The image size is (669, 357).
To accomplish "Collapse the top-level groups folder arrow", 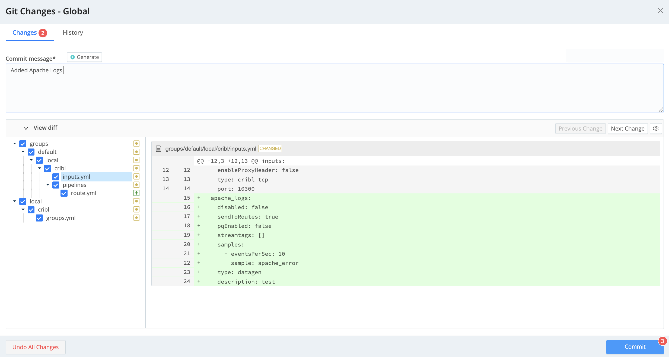I will tap(15, 144).
